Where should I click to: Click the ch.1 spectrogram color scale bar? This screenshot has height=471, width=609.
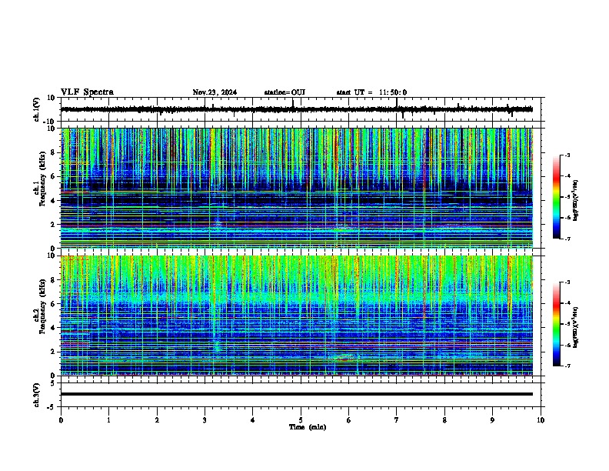[x=557, y=197]
